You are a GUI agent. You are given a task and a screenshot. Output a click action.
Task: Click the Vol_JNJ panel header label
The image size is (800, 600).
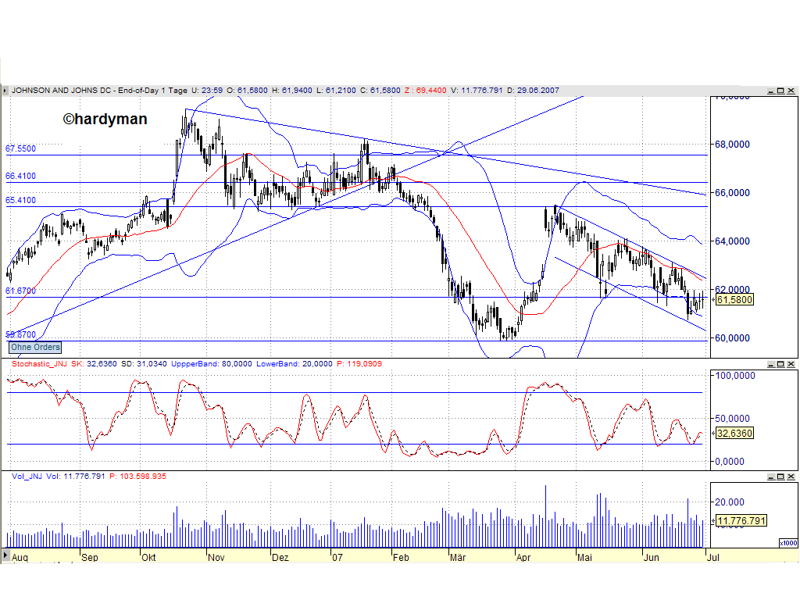point(28,475)
